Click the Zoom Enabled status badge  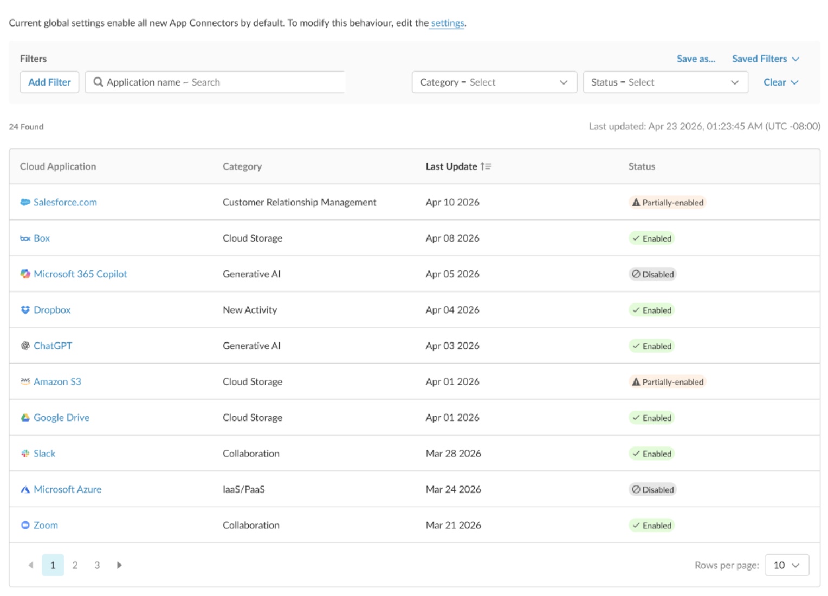point(651,525)
